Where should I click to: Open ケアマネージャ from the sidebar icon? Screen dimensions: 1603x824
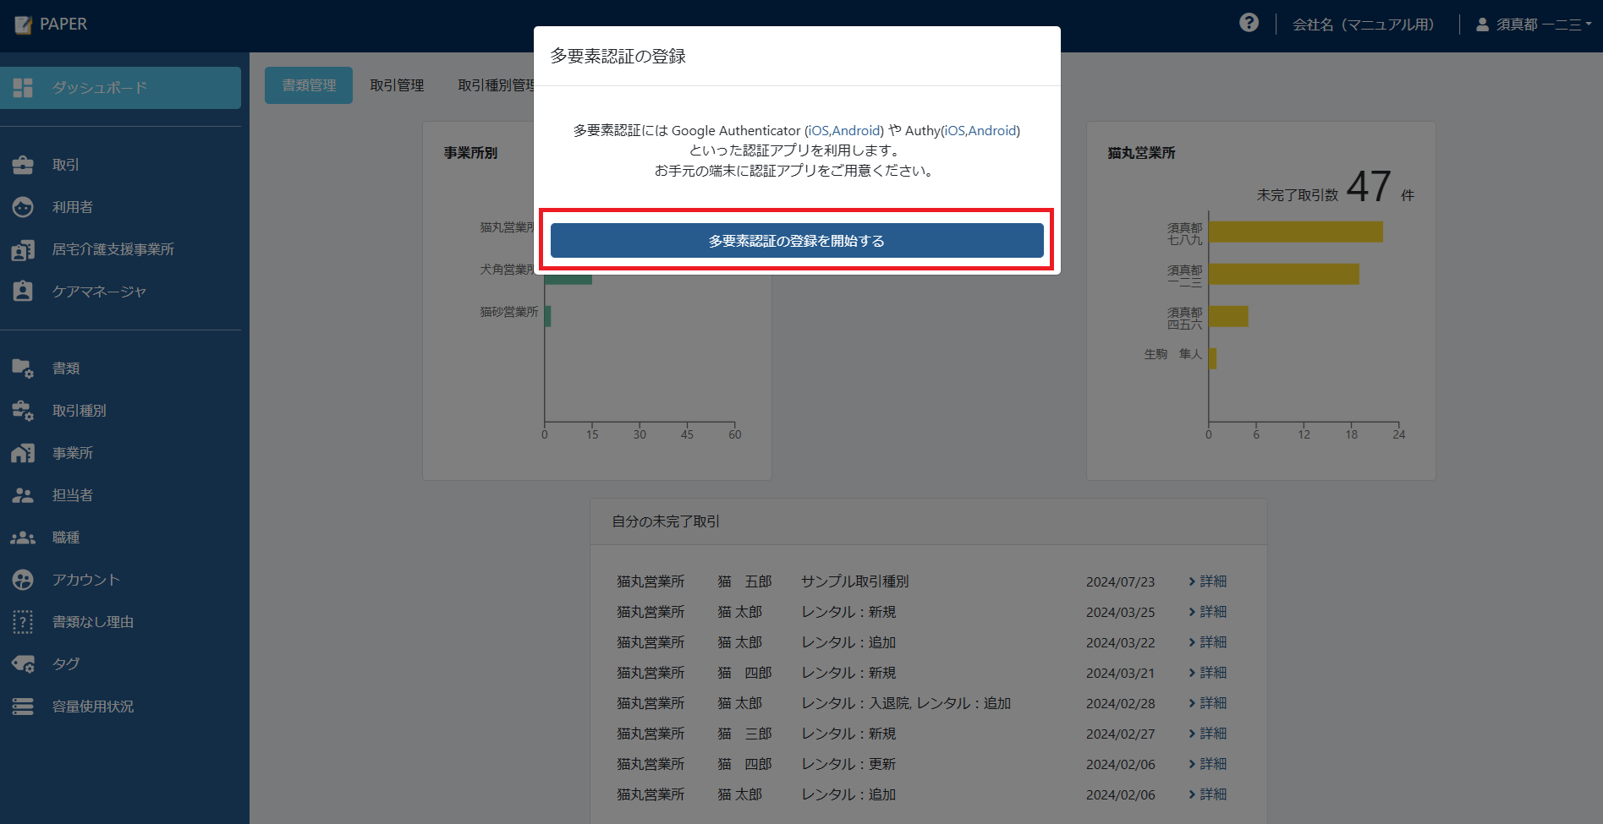tap(23, 291)
